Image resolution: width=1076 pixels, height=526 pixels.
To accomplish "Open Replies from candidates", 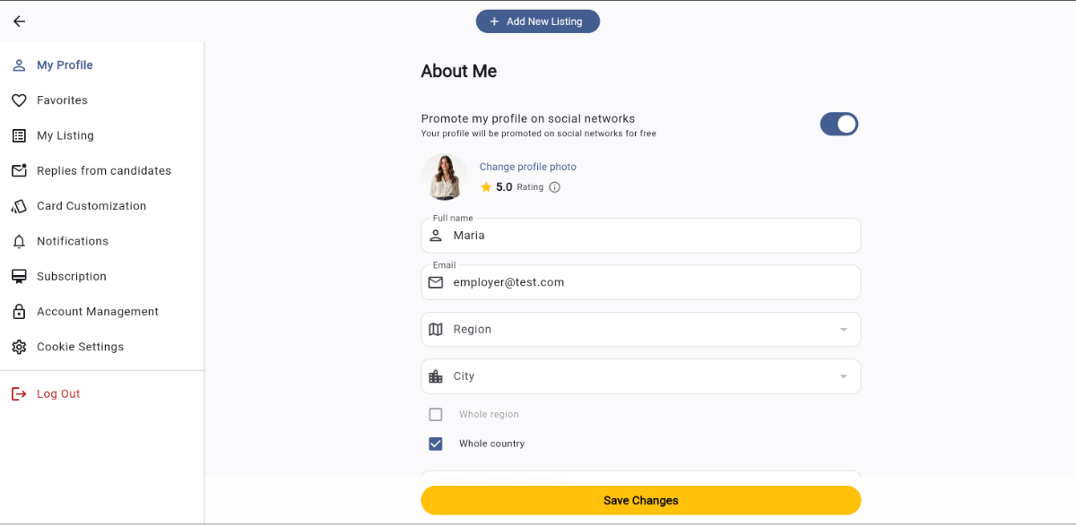I will pyautogui.click(x=102, y=170).
